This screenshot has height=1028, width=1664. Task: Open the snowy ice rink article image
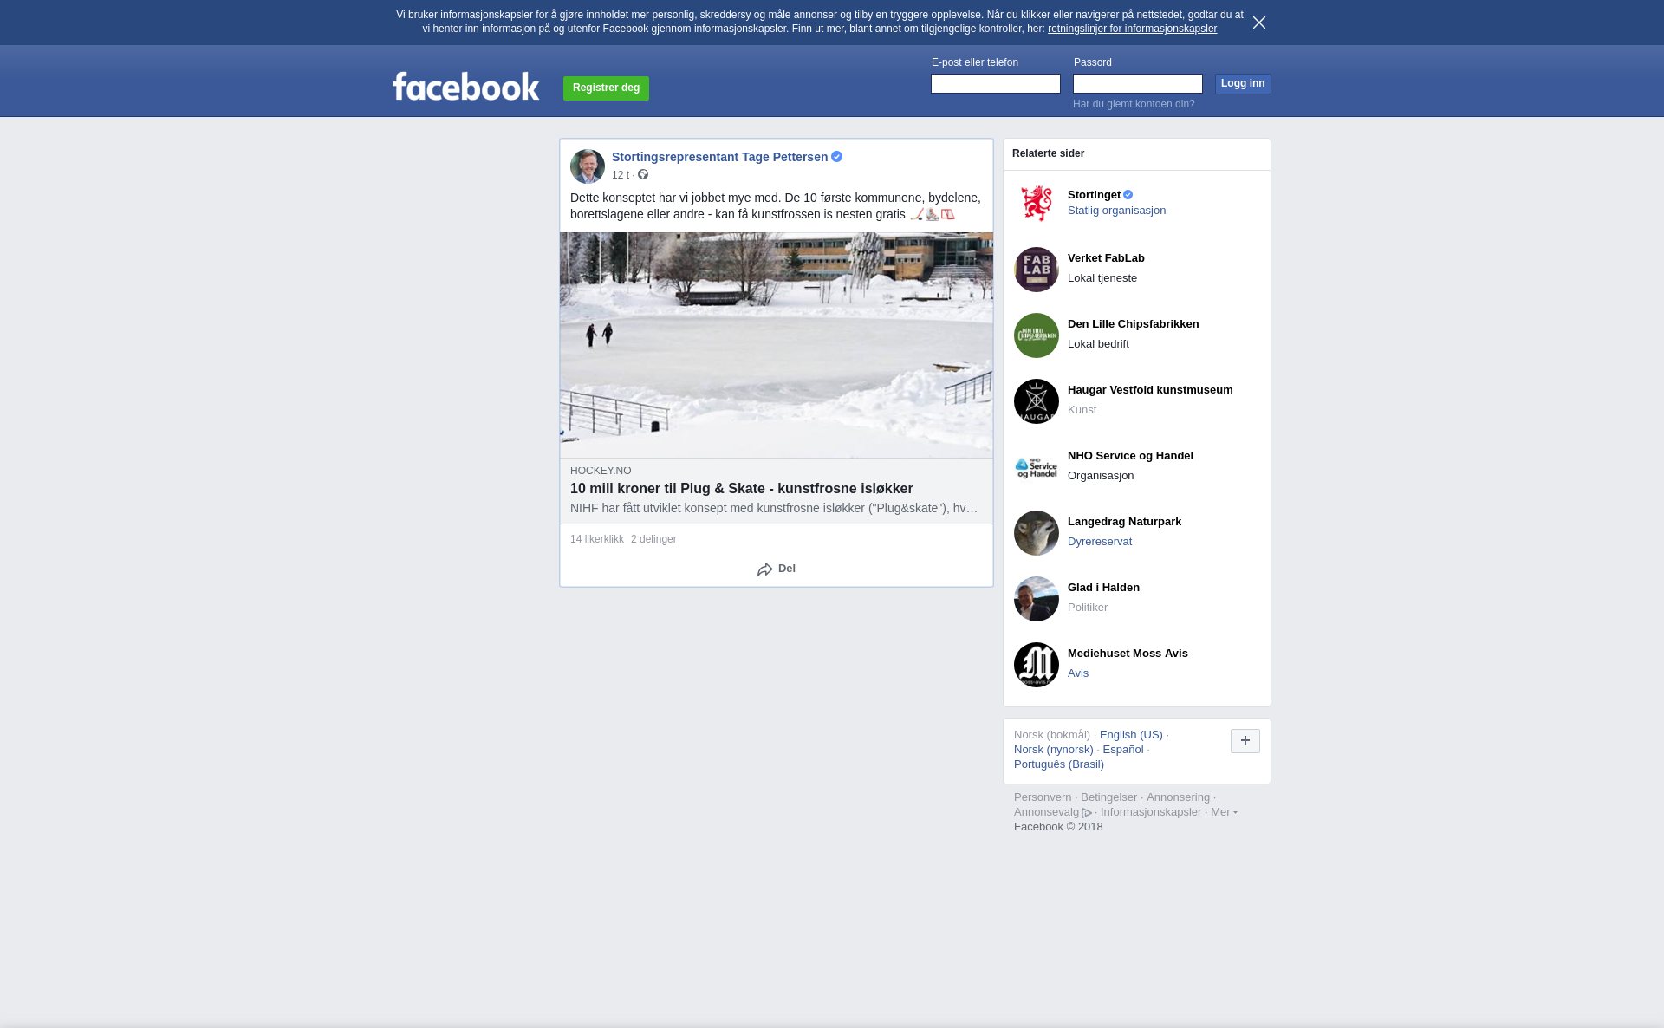[x=777, y=345]
